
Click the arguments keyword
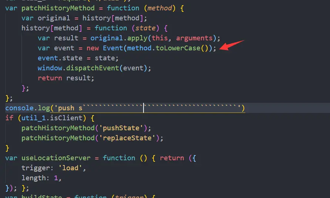pos(194,38)
